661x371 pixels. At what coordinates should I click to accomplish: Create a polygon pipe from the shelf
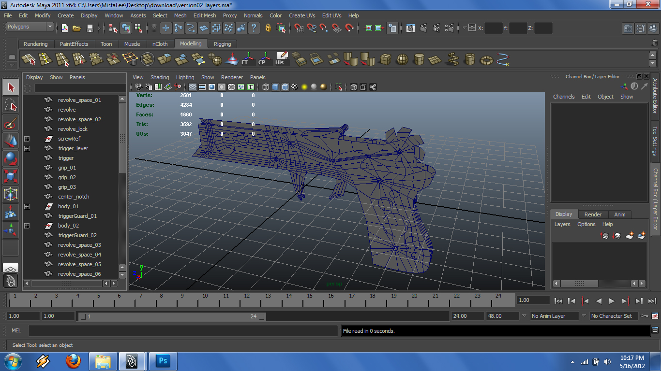(x=469, y=59)
